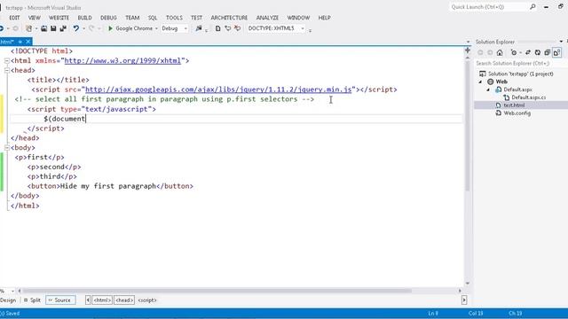Open the SQL menu
This screenshot has width=568, height=319.
coord(153,18)
